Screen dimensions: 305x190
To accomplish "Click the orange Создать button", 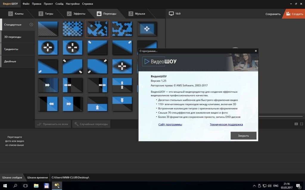I will pyautogui.click(x=294, y=14).
